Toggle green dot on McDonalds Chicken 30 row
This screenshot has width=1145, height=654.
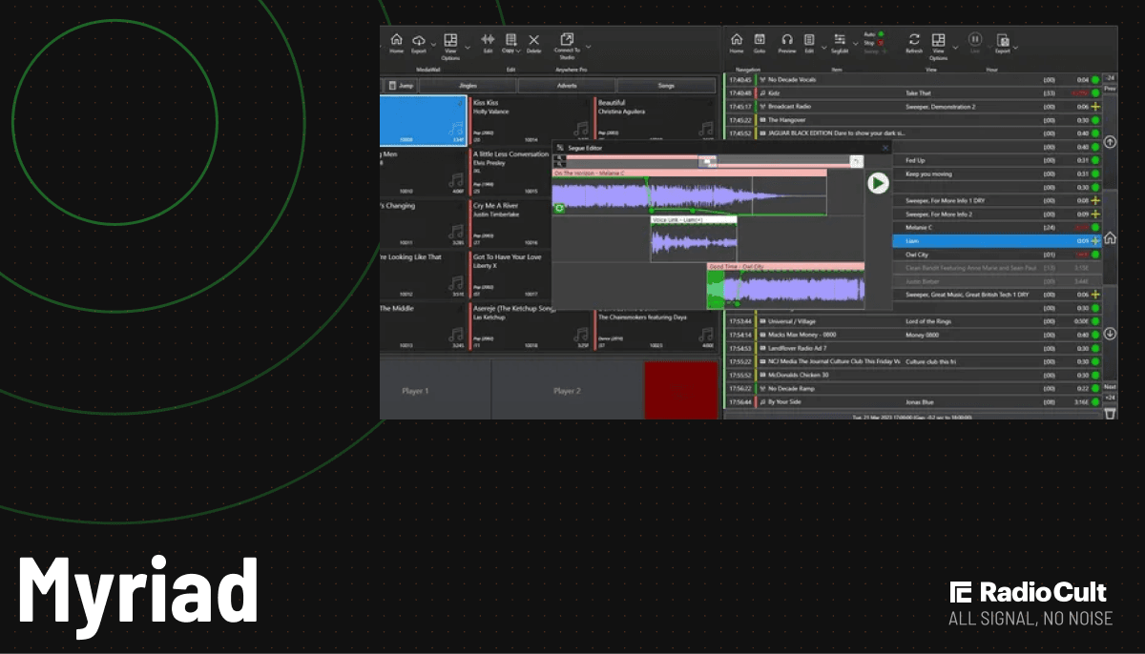(x=1095, y=375)
